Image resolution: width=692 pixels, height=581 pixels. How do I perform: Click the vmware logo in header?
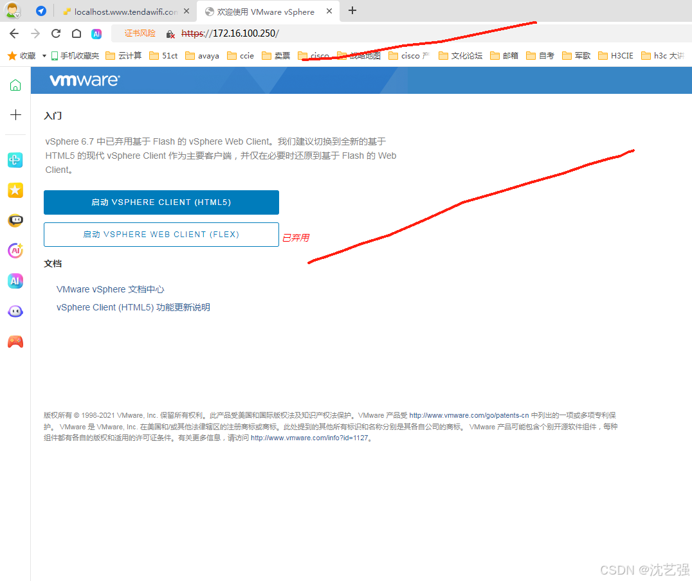coord(84,80)
